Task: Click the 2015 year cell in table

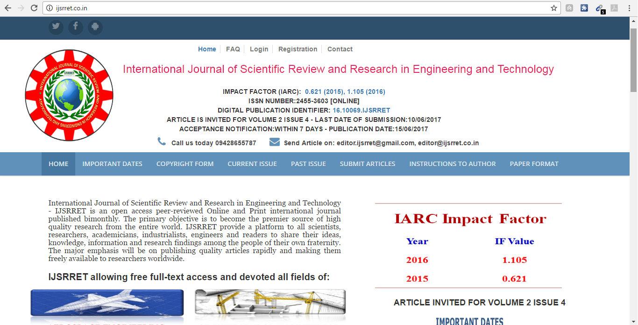Action: 417,279
